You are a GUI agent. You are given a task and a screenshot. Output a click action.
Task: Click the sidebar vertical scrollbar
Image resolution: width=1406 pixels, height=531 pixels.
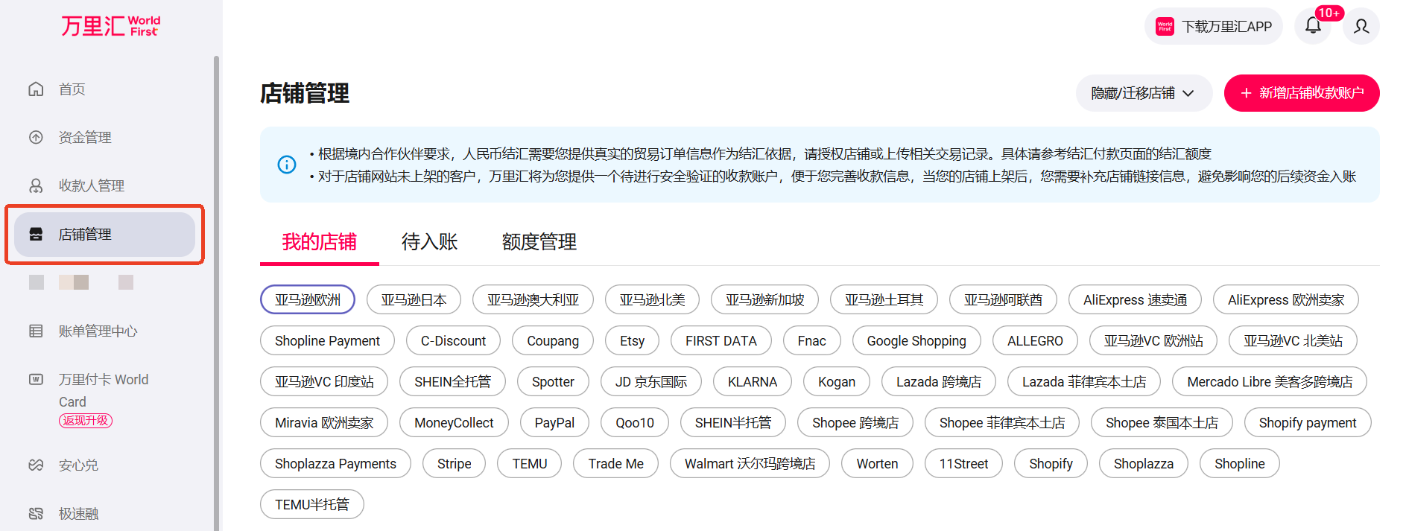(x=216, y=292)
